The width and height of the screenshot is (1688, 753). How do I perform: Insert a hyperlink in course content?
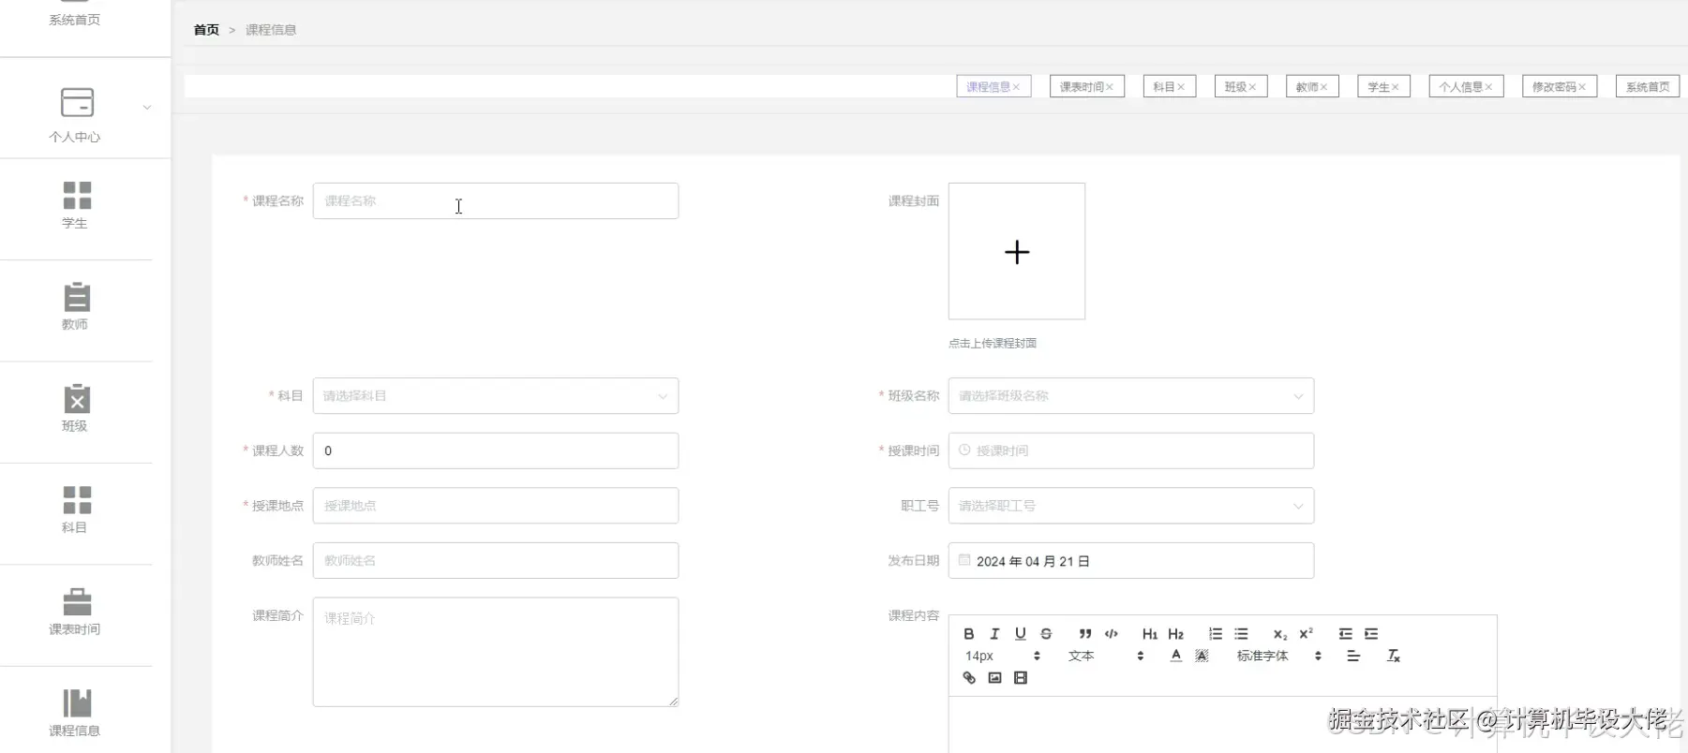coord(969,678)
